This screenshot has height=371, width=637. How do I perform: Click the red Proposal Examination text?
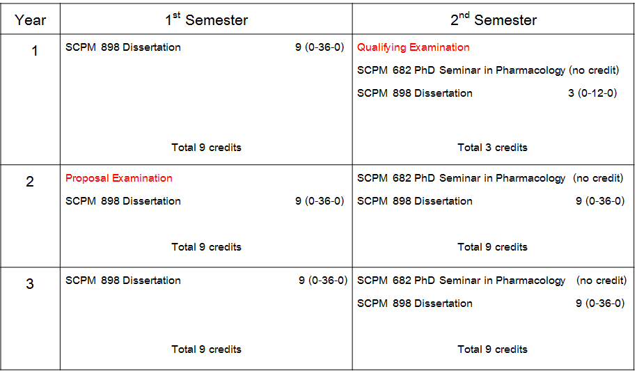tap(118, 178)
